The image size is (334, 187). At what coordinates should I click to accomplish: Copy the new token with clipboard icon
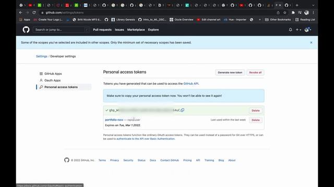(182, 110)
